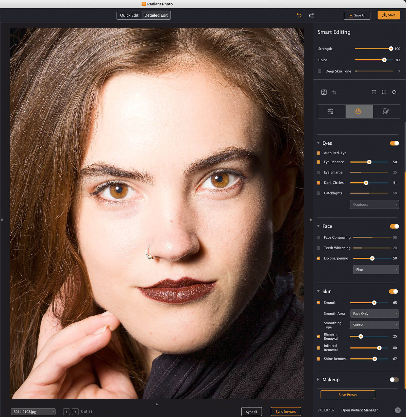The image size is (406, 417).
Task: Click the Save Preset button
Action: tap(348, 395)
